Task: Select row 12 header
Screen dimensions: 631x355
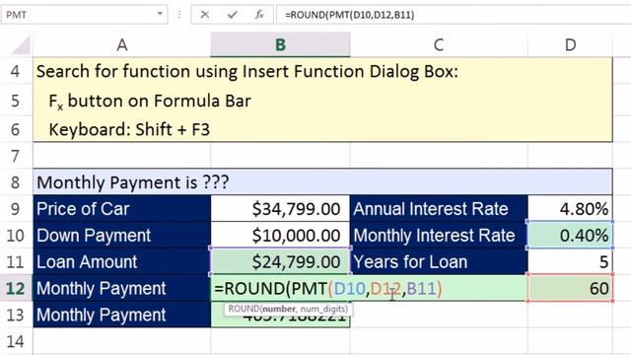Action: [16, 289]
